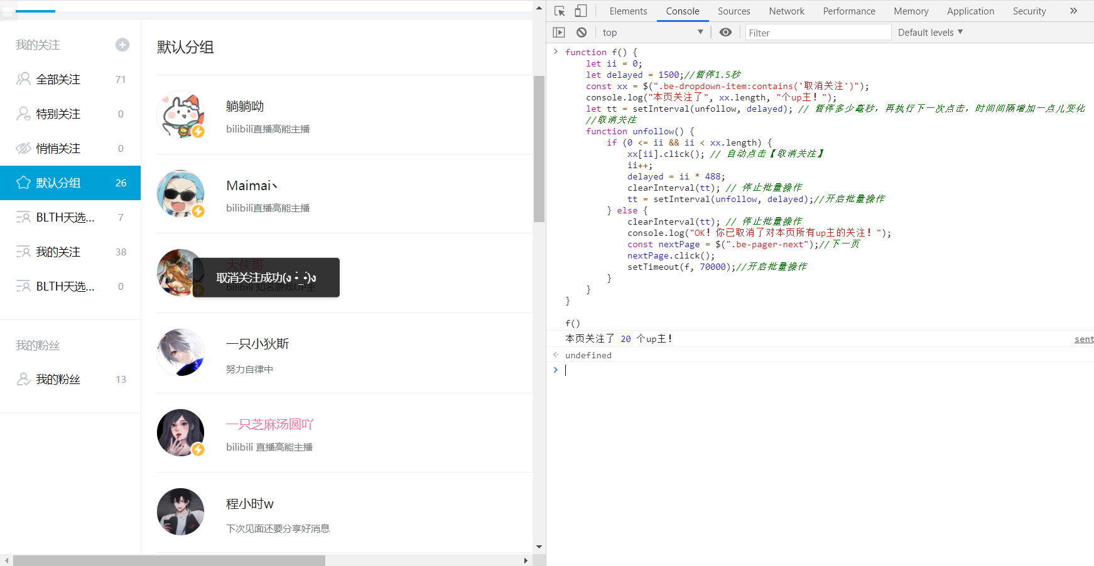Image resolution: width=1094 pixels, height=566 pixels.
Task: Click the console prompt input line
Action: (829, 370)
